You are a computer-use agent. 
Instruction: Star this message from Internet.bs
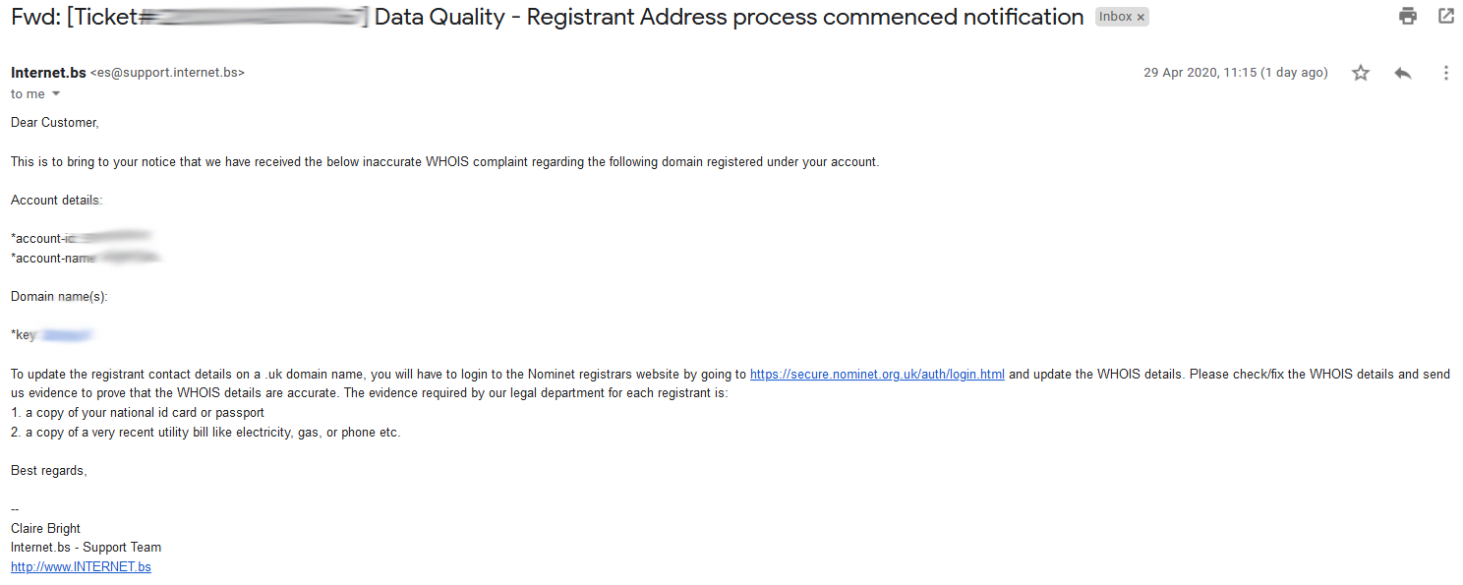tap(1361, 73)
